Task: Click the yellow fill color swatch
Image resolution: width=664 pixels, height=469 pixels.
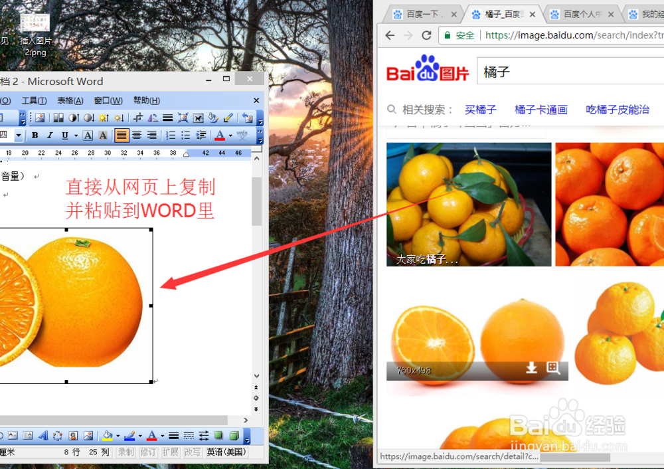Action: click(x=108, y=438)
